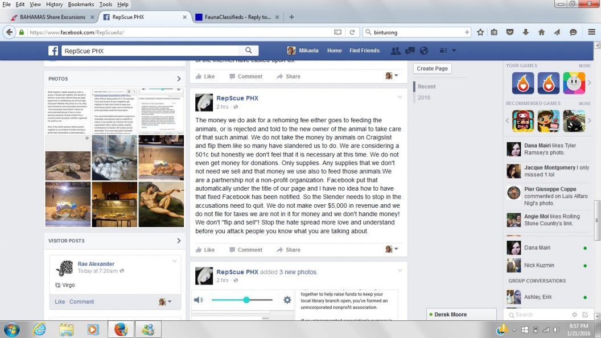Screen dimensions: 601x338
Task: Open the white eggs photo thumbnail
Action: [114, 158]
